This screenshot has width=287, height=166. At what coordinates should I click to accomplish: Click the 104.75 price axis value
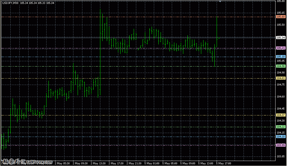pyautogui.click(x=281, y=85)
